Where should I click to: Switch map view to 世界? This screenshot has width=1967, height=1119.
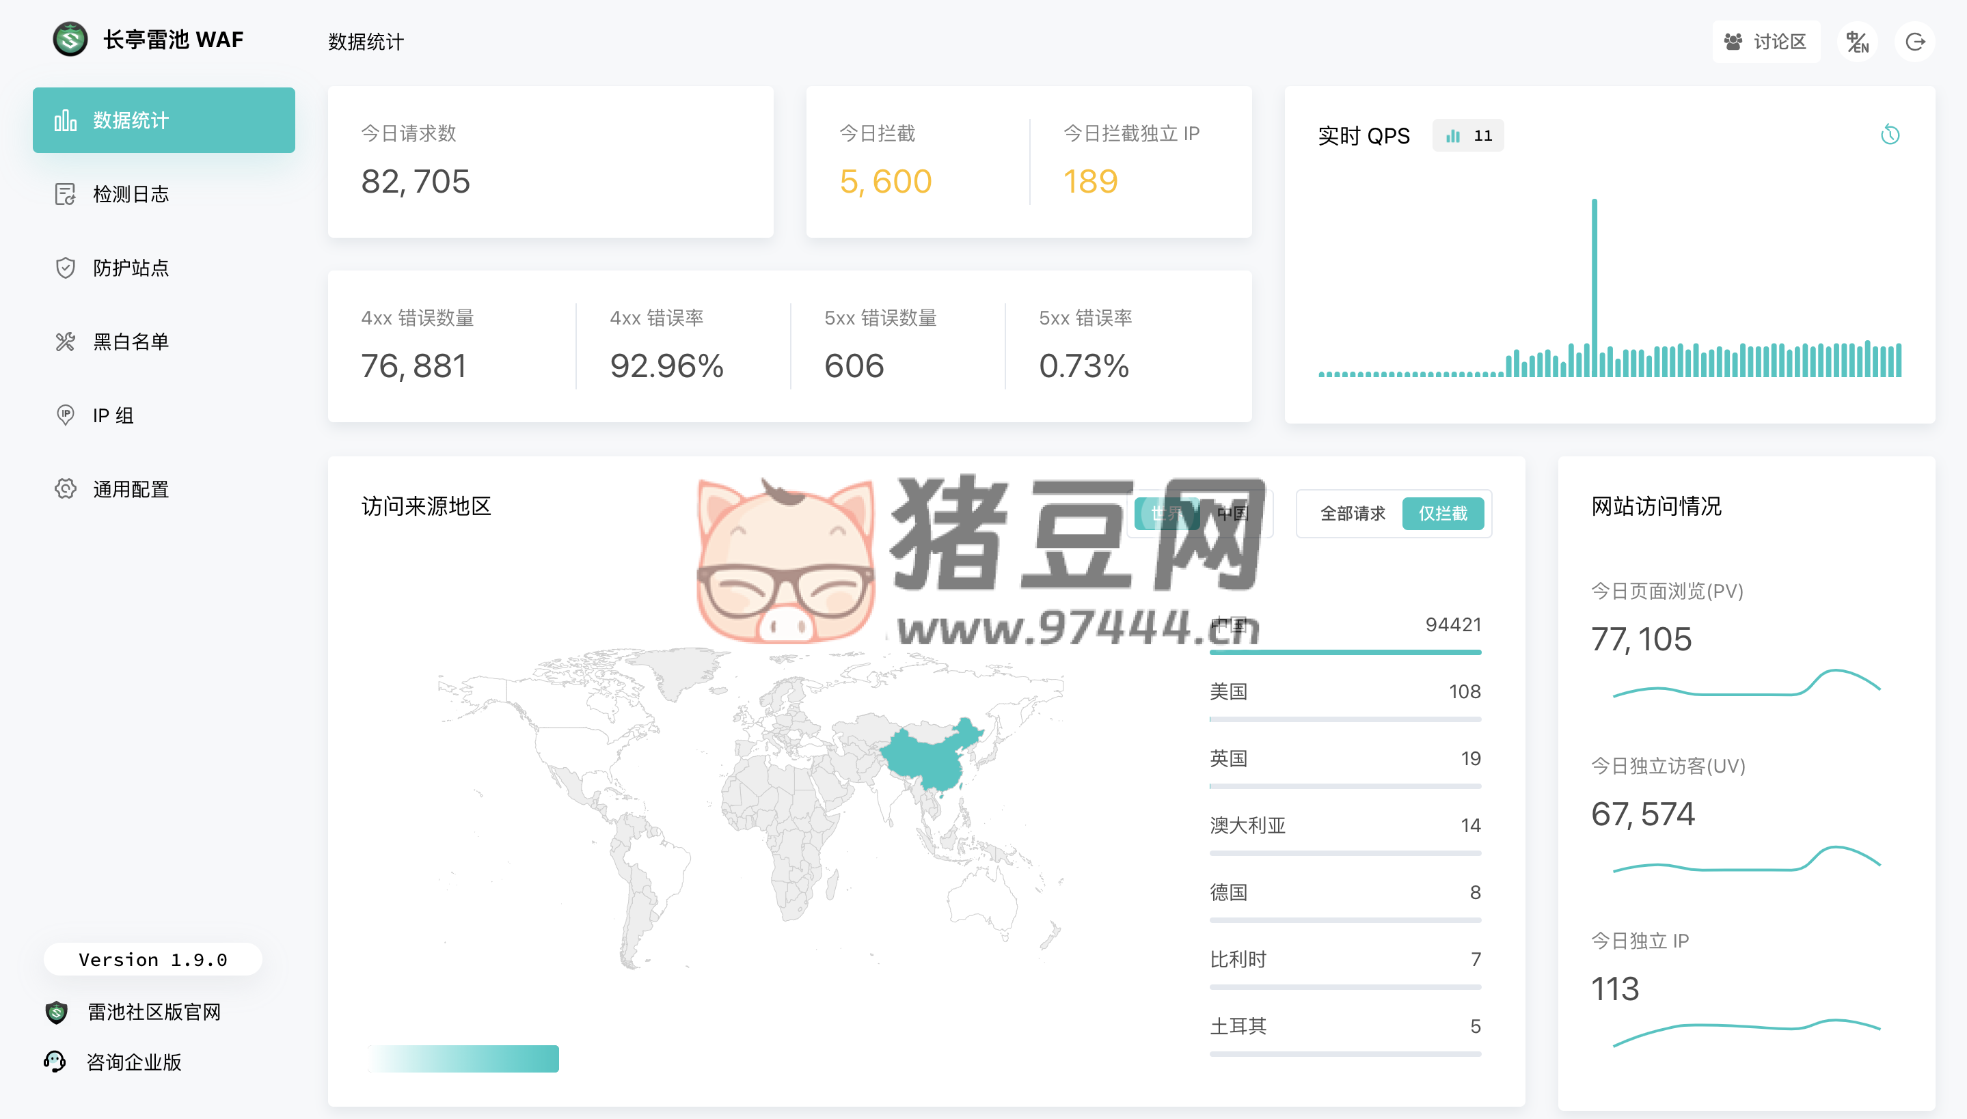pos(1166,514)
